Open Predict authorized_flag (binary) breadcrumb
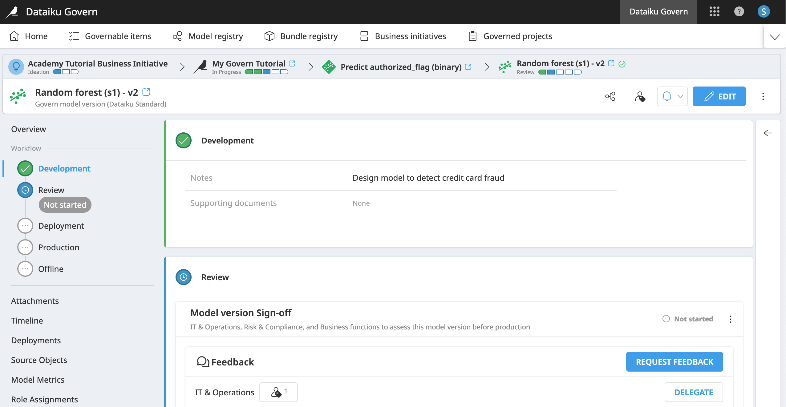 401,67
